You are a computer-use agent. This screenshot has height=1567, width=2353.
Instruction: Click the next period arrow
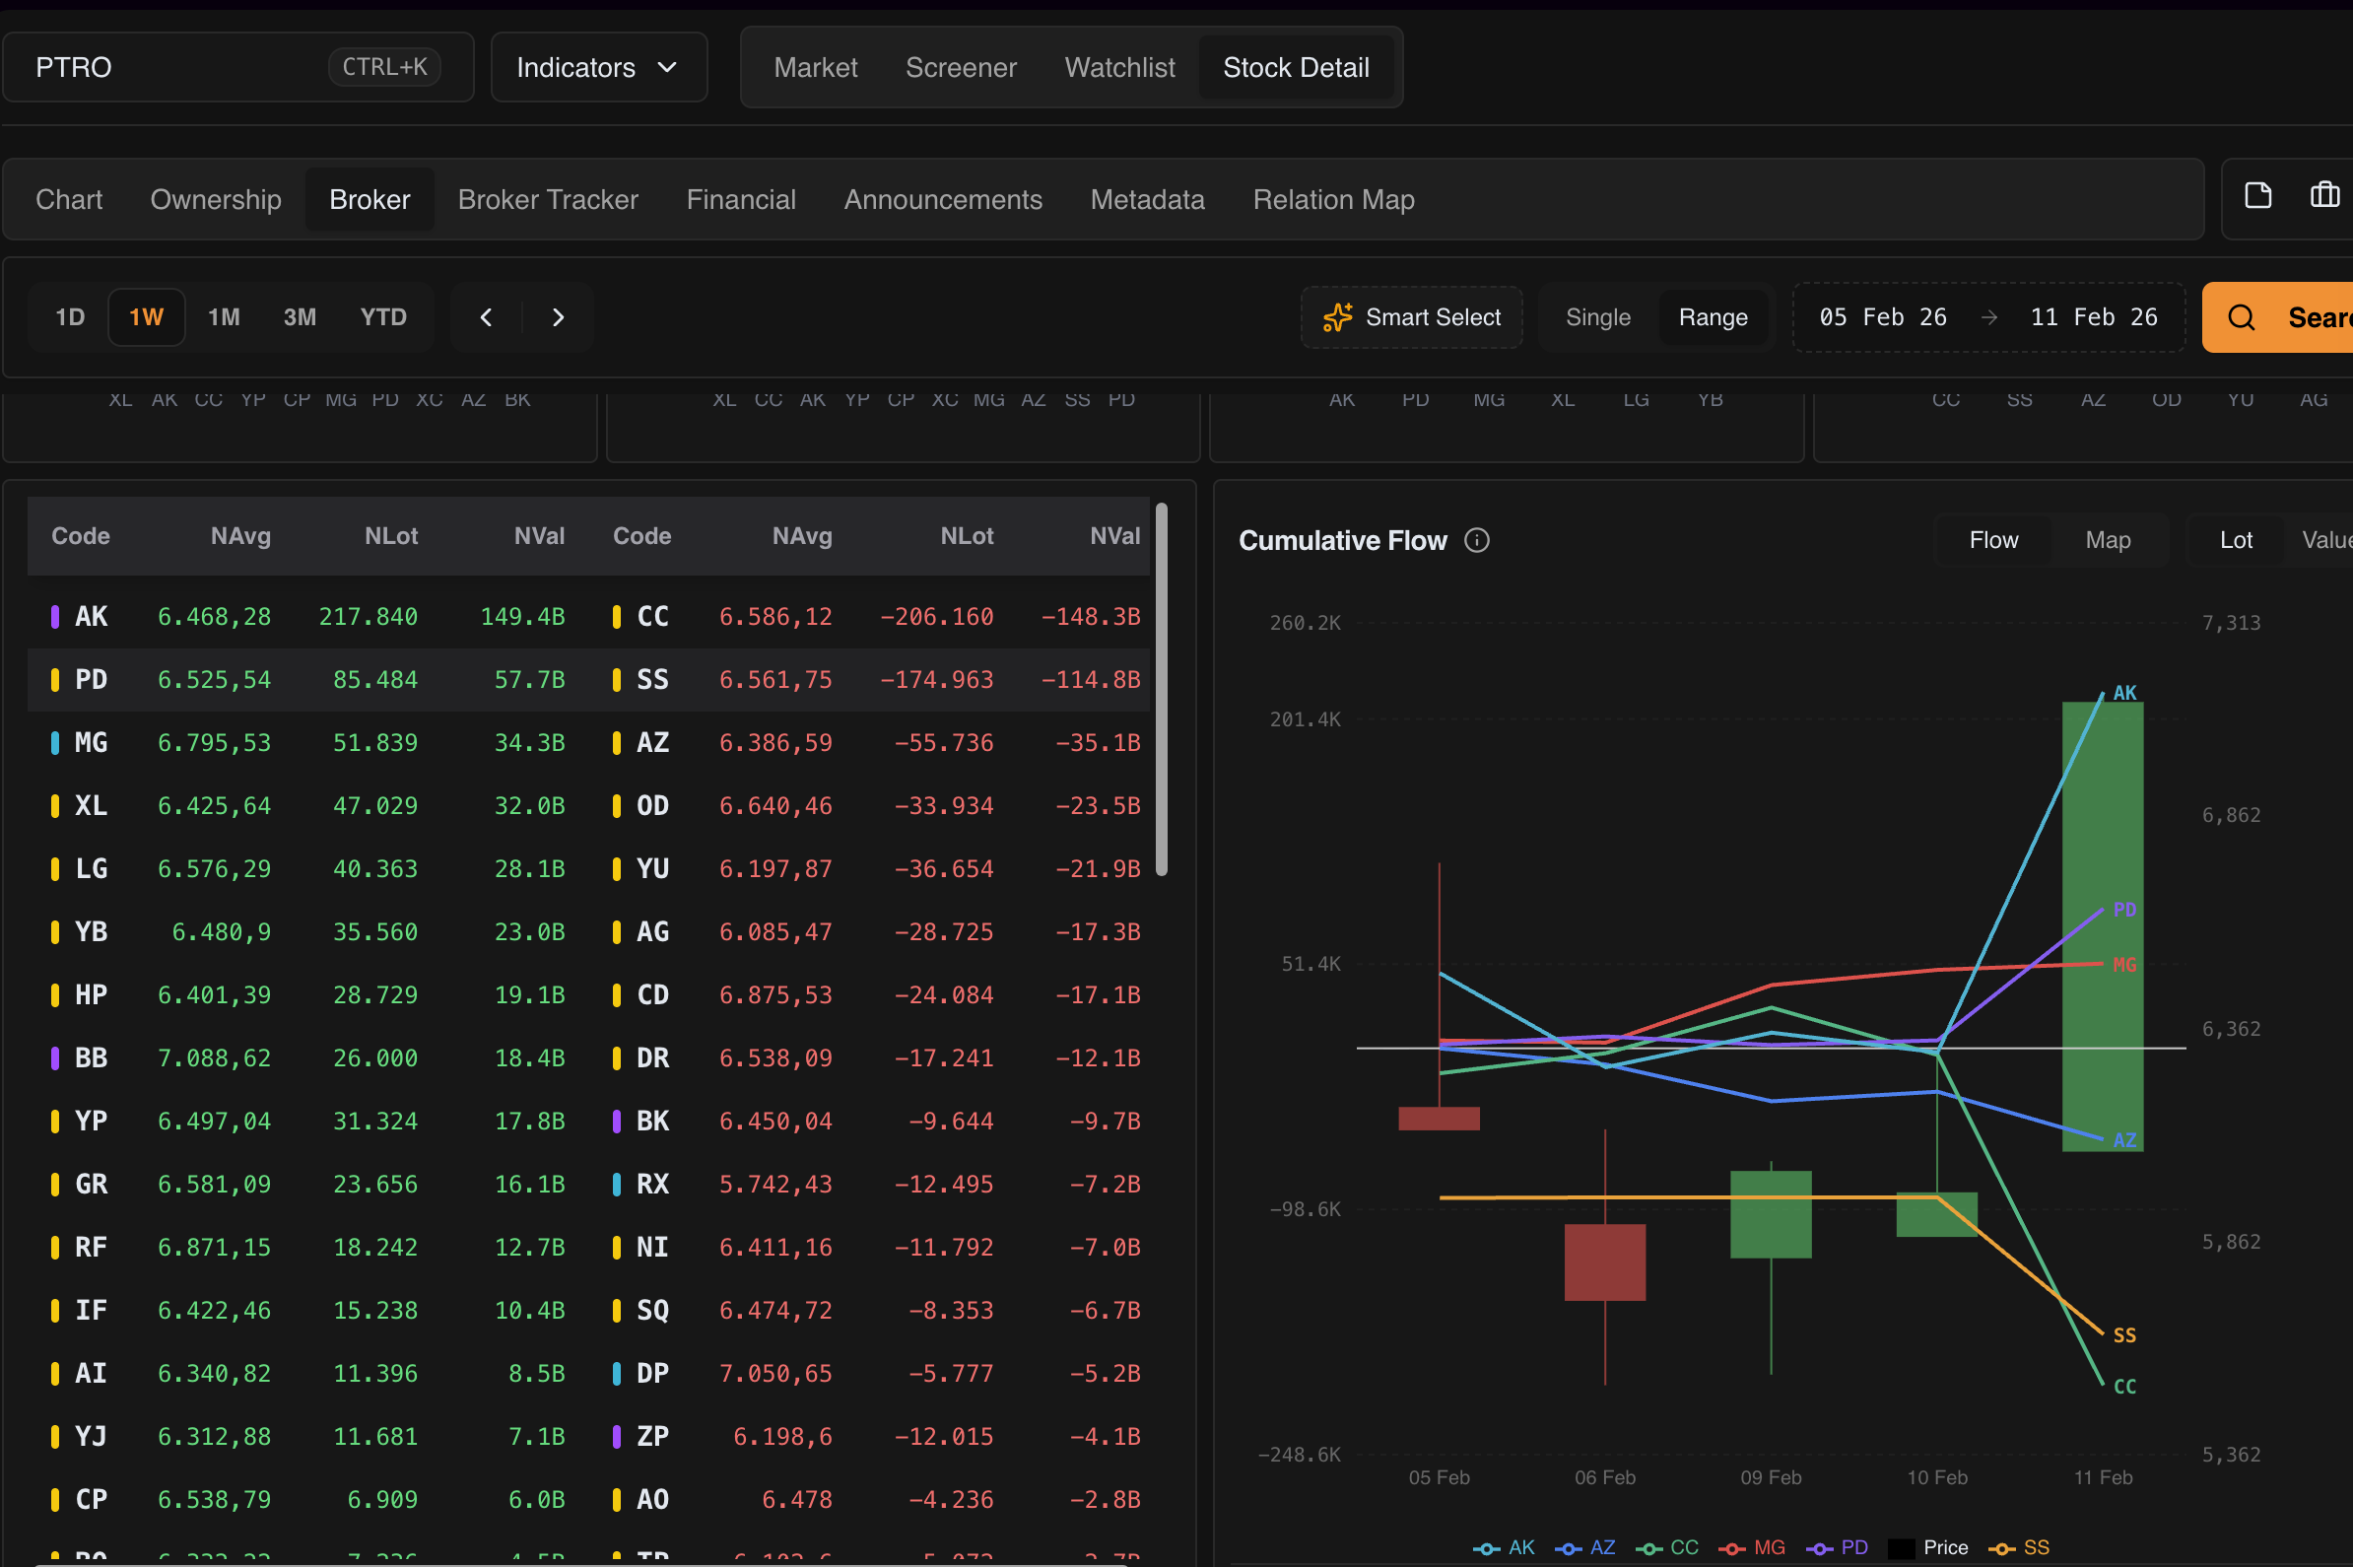coord(559,316)
